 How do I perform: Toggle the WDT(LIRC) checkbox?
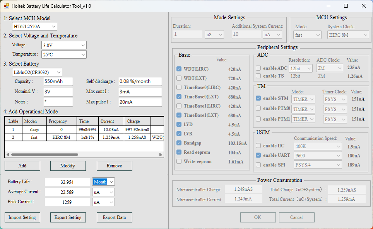click(179, 69)
